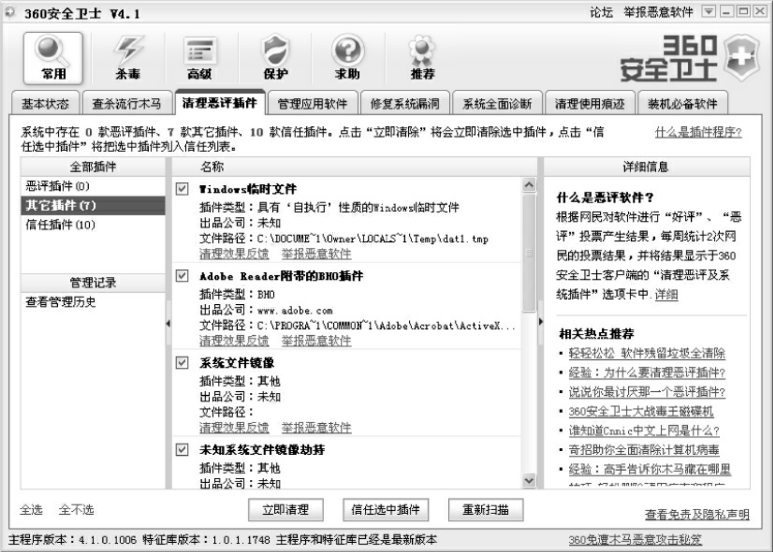This screenshot has height=552, width=773.
Task: Open the 轻轻松松 软件残留垃圾全清除 link
Action: point(647,353)
